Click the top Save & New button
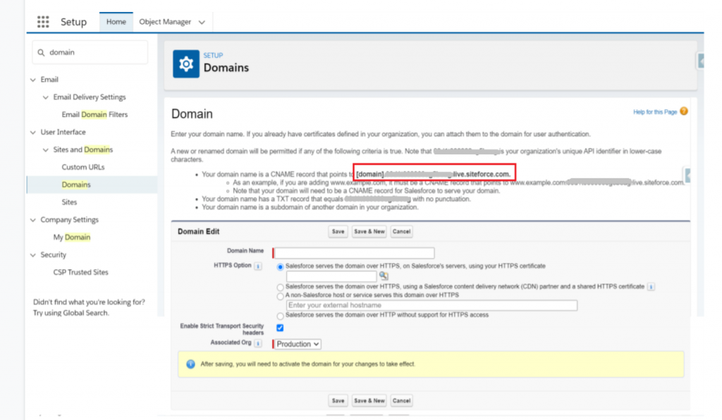The height and width of the screenshot is (420, 722). click(x=369, y=232)
